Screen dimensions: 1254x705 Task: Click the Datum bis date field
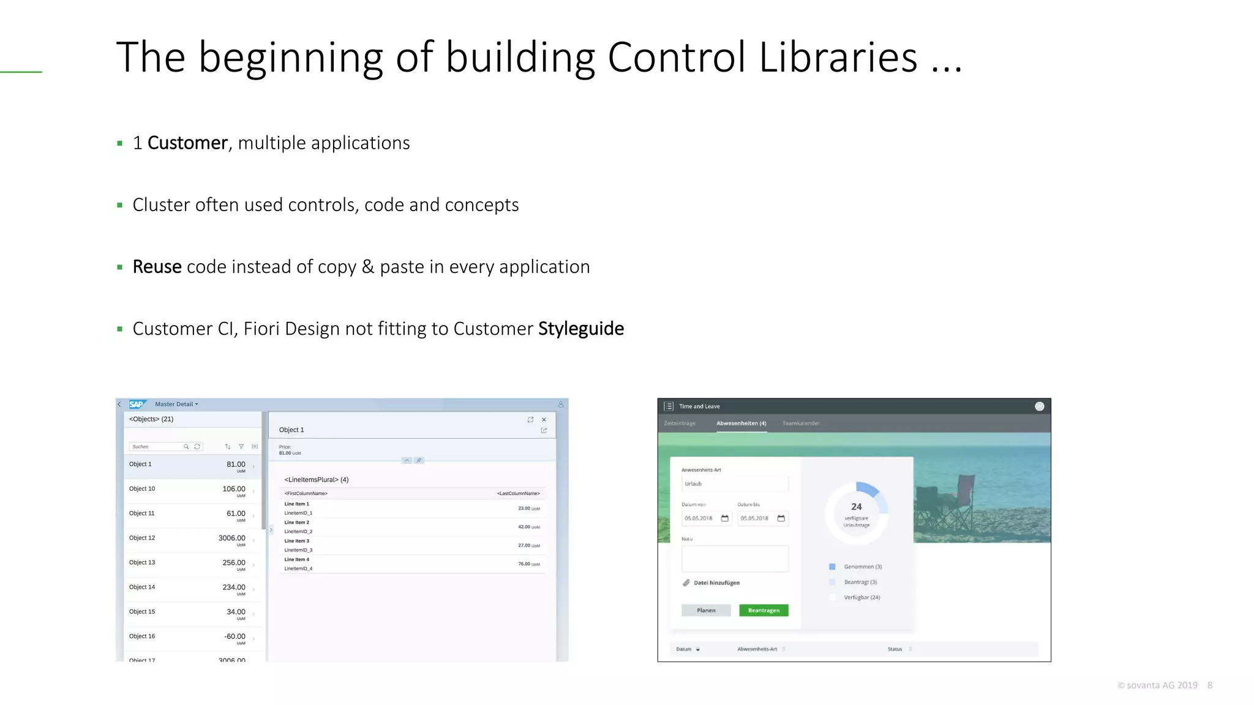tap(763, 518)
